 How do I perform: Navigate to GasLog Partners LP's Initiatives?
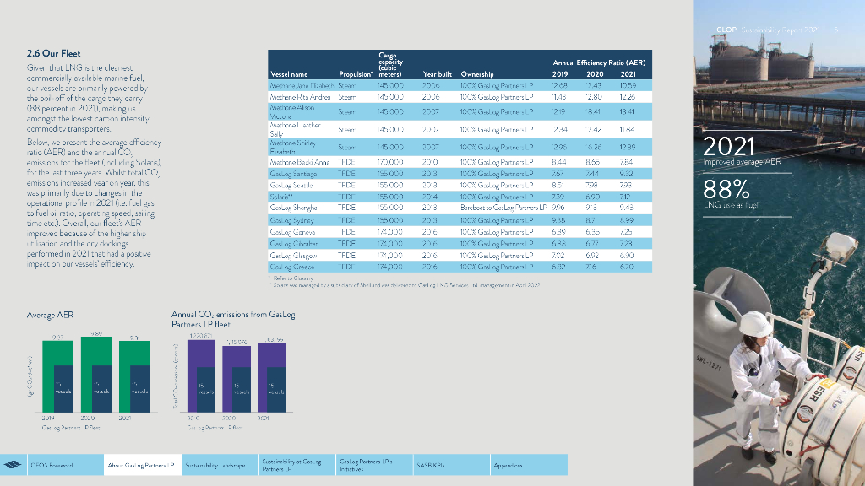365,465
